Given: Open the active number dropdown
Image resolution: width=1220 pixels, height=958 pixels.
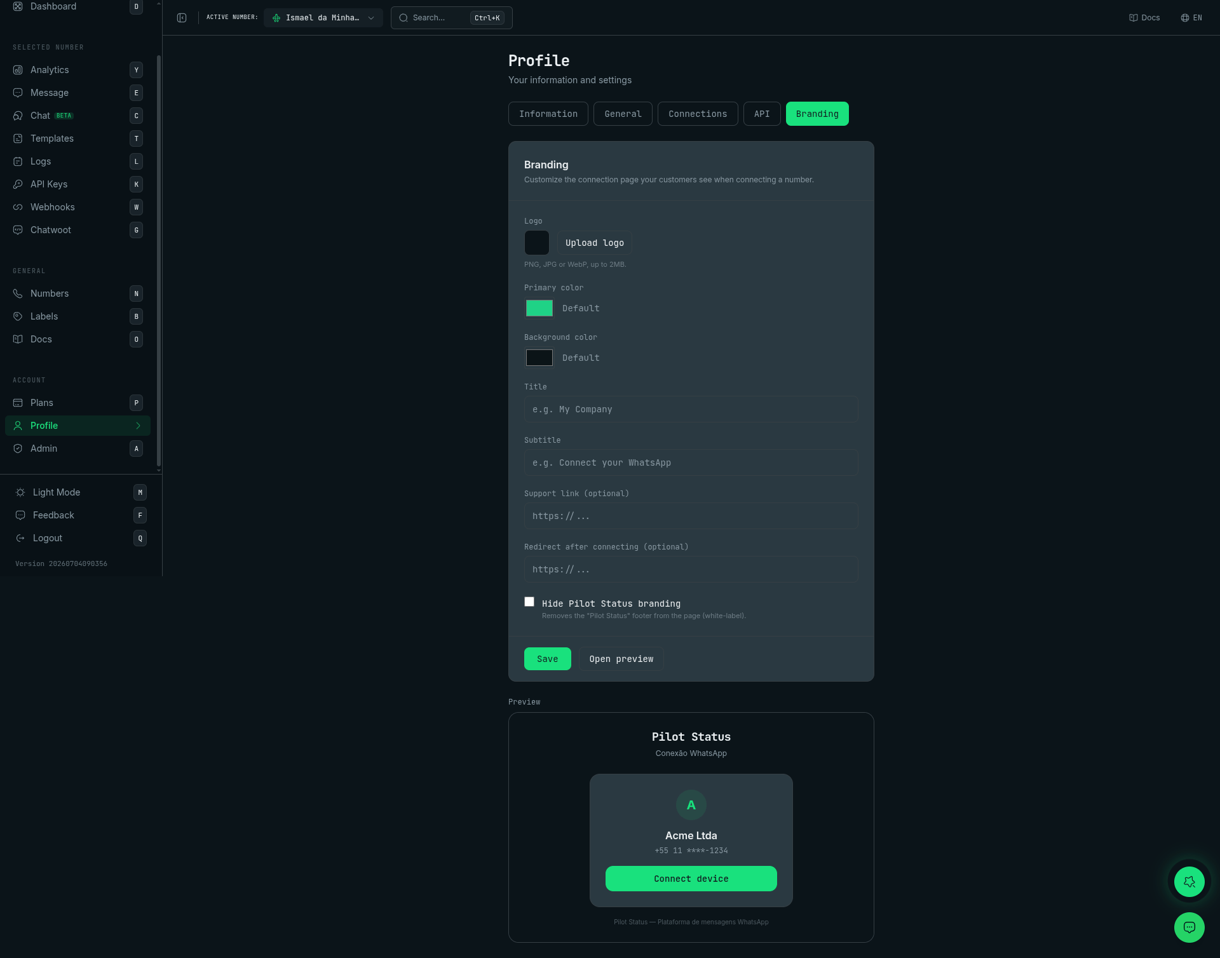Looking at the screenshot, I should [323, 18].
